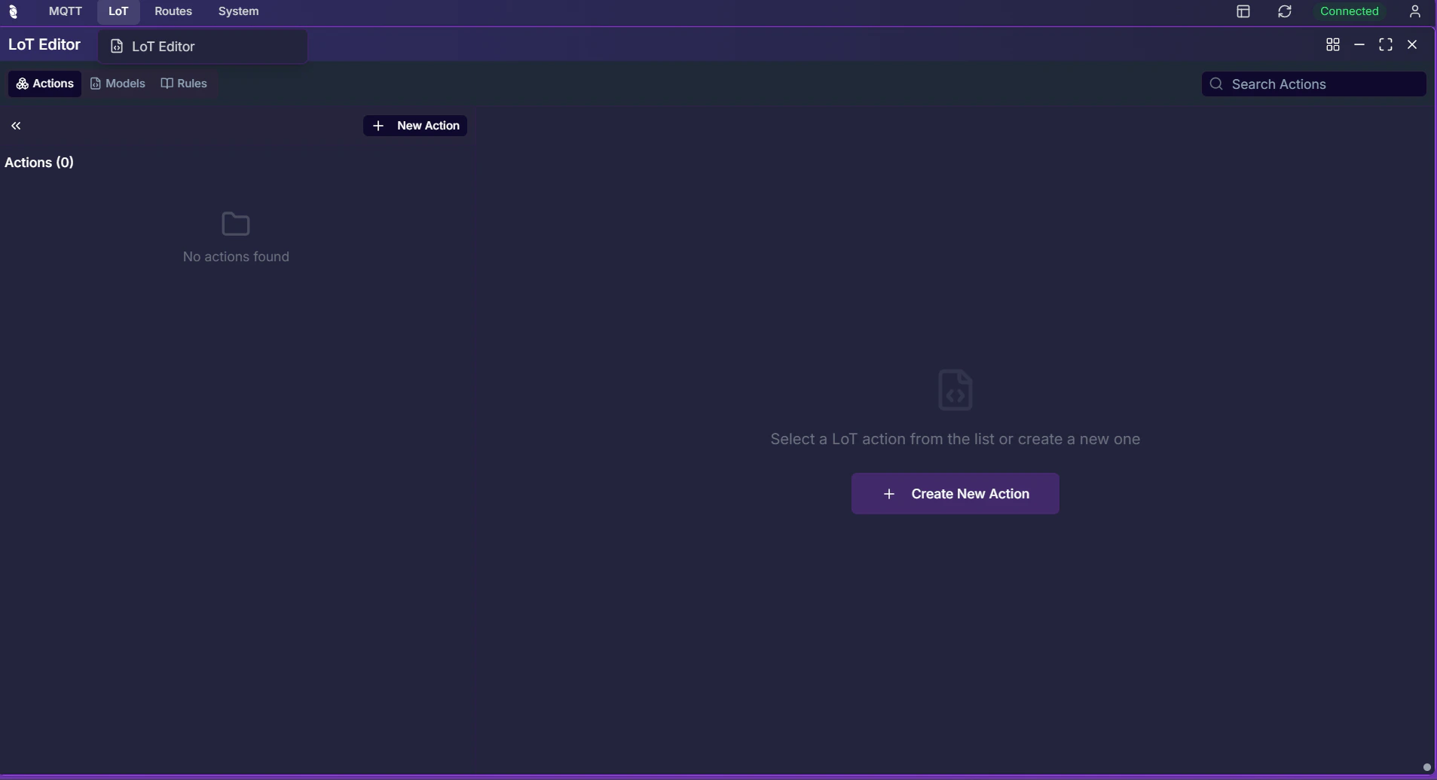Click the Create New Action button
Screen dimensions: 1437x780
[955, 494]
